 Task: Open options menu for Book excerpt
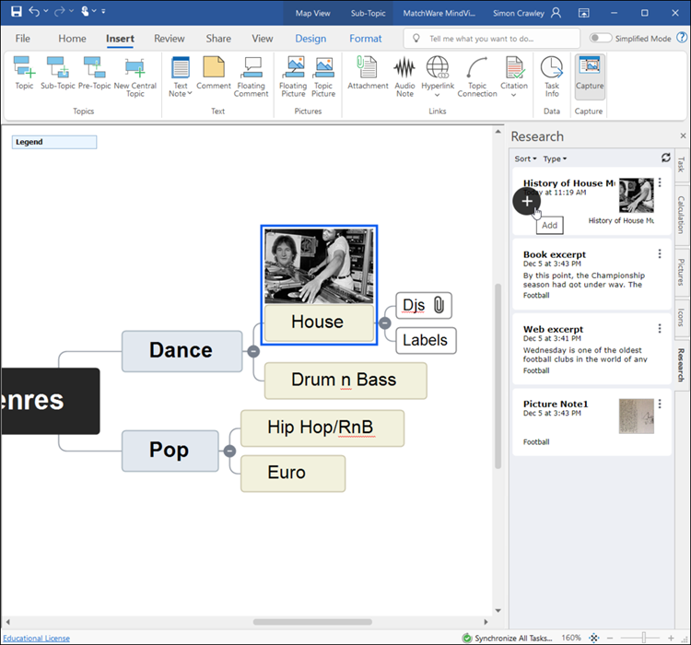click(660, 254)
